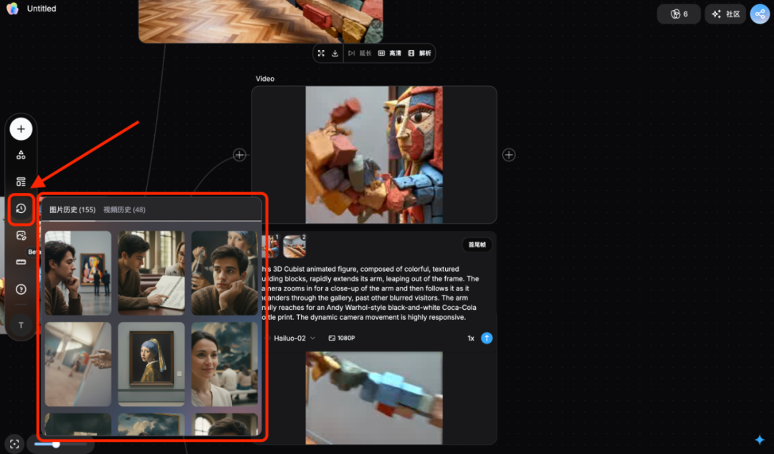Click the fit-to-screen icon at bottom left

14,444
